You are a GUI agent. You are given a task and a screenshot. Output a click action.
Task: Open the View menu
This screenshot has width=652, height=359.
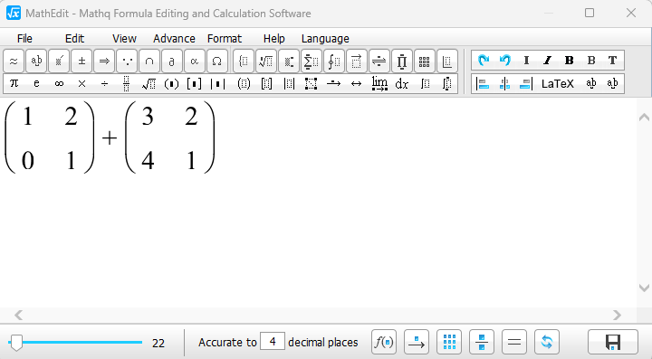(x=124, y=39)
